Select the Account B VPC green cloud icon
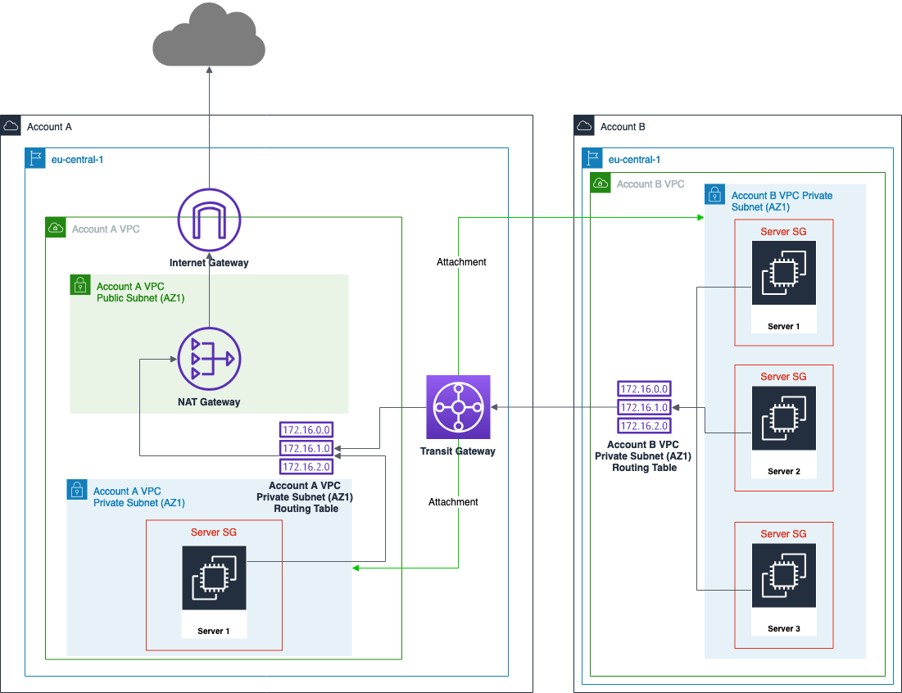 [600, 182]
